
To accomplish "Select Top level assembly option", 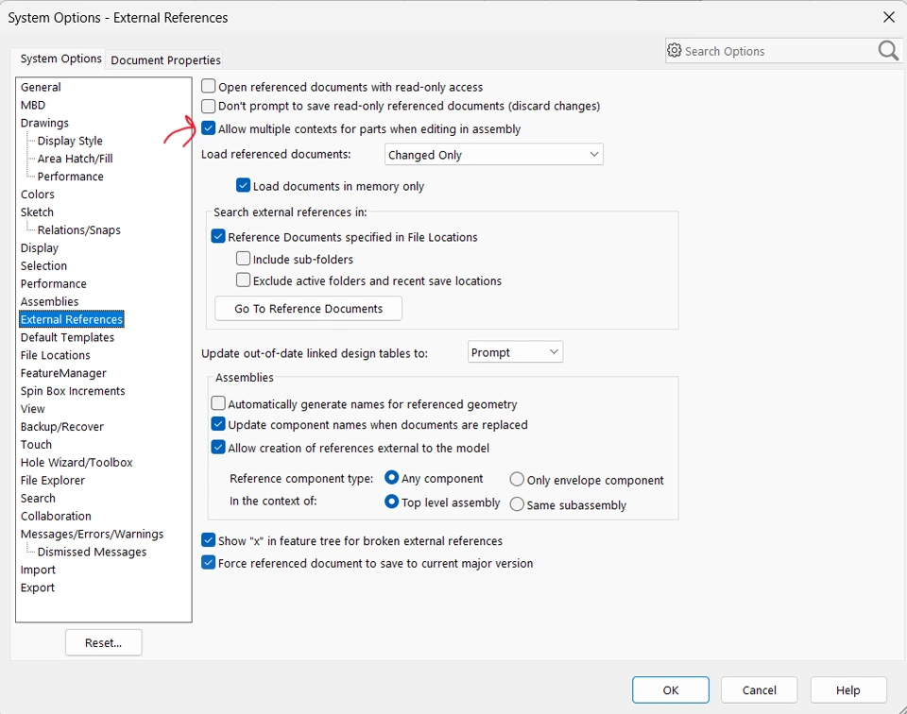I will point(391,501).
